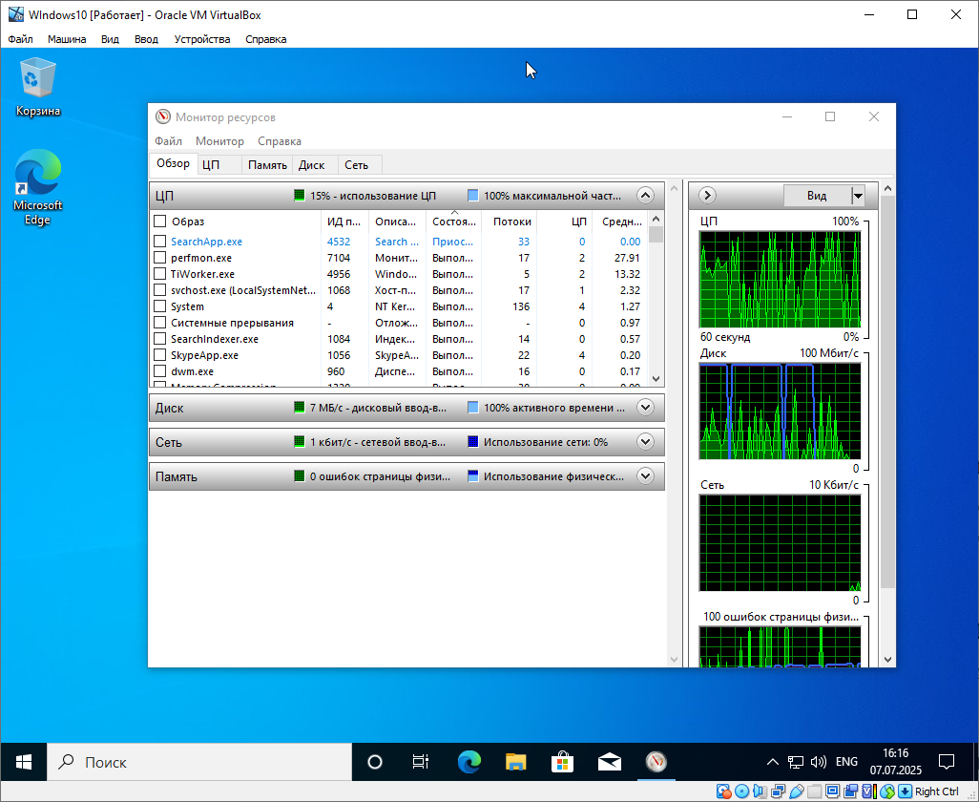Click the ИД п... column header
Image resolution: width=979 pixels, height=802 pixels.
344,222
